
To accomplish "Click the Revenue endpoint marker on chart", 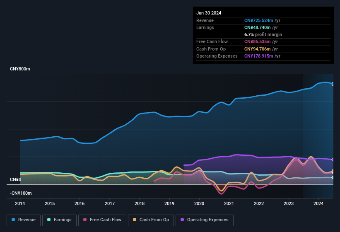I will click(x=333, y=84).
